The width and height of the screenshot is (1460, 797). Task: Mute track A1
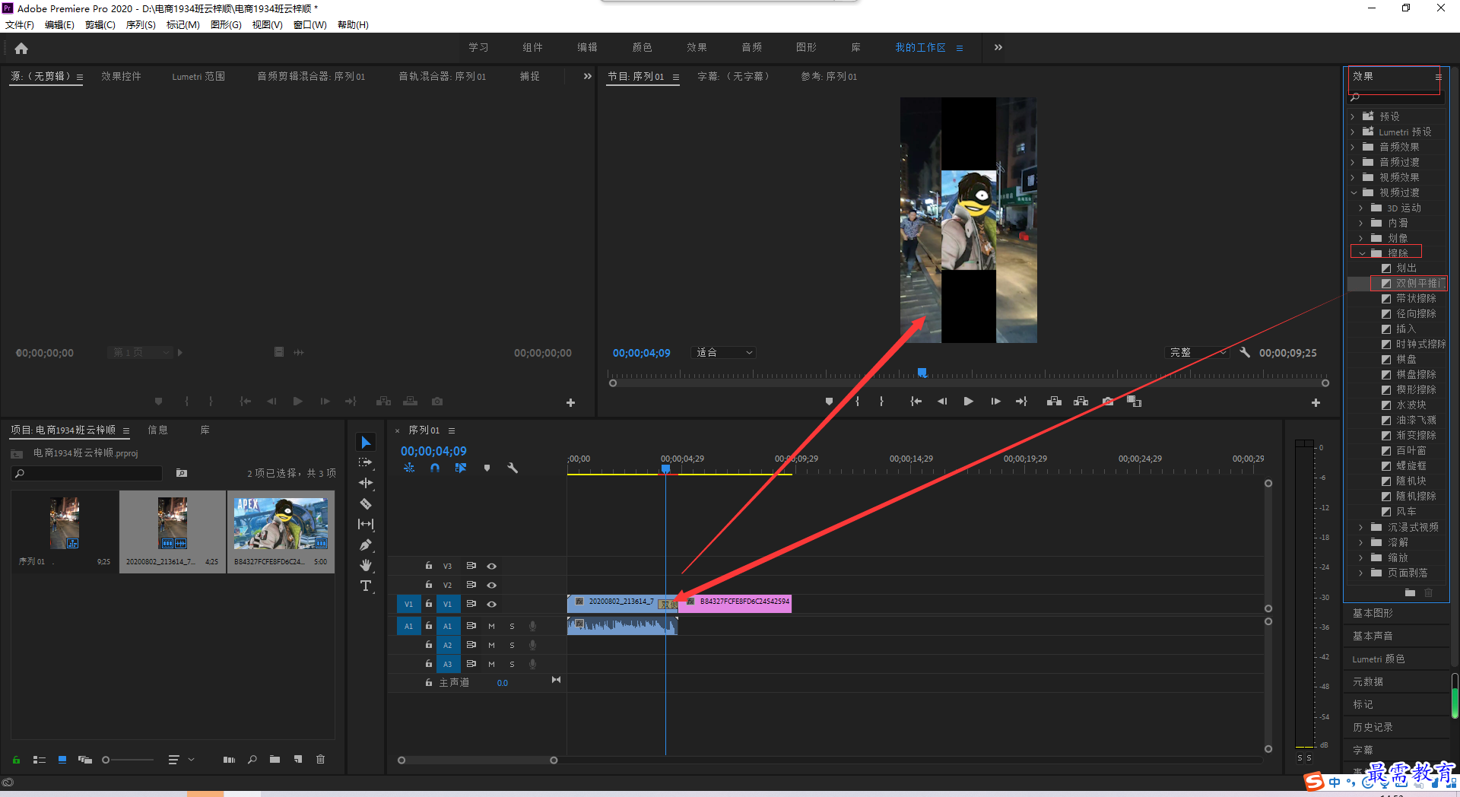pos(491,626)
